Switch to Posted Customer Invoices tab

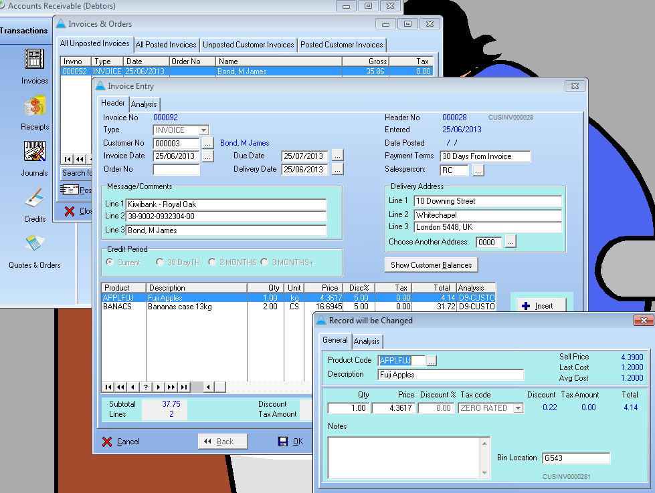(x=342, y=45)
